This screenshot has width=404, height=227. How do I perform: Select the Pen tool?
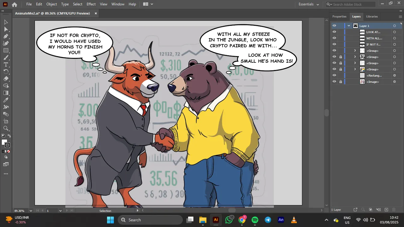6,36
